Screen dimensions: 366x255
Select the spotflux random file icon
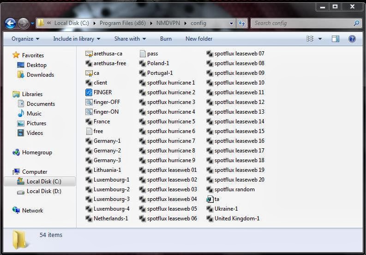210,189
